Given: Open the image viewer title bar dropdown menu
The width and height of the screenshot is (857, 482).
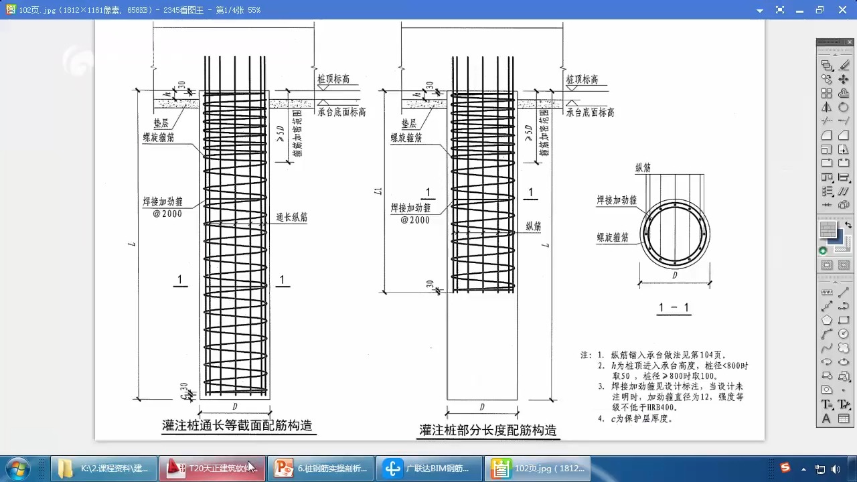Looking at the screenshot, I should pos(760,10).
